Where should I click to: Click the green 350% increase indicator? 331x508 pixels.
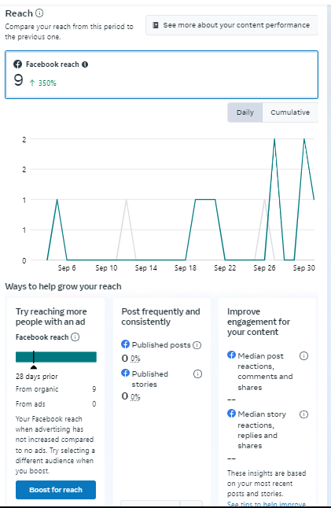(43, 83)
